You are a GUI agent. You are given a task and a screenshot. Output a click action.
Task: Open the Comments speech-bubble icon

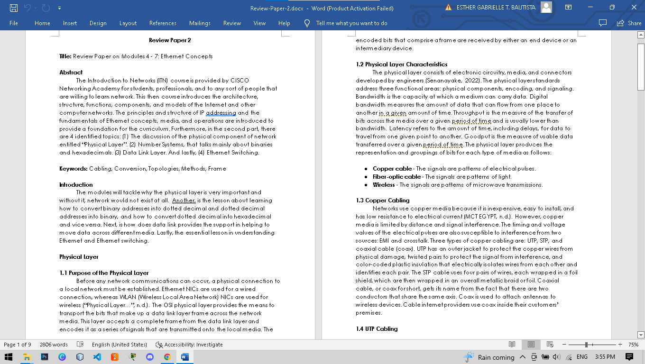coord(603,23)
